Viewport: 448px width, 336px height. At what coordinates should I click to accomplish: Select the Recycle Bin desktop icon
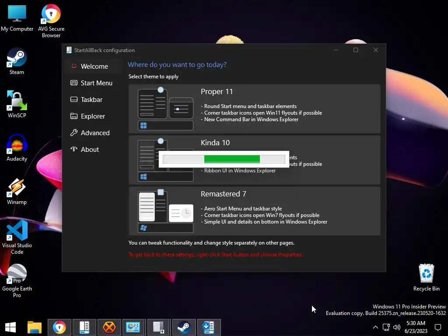click(426, 277)
